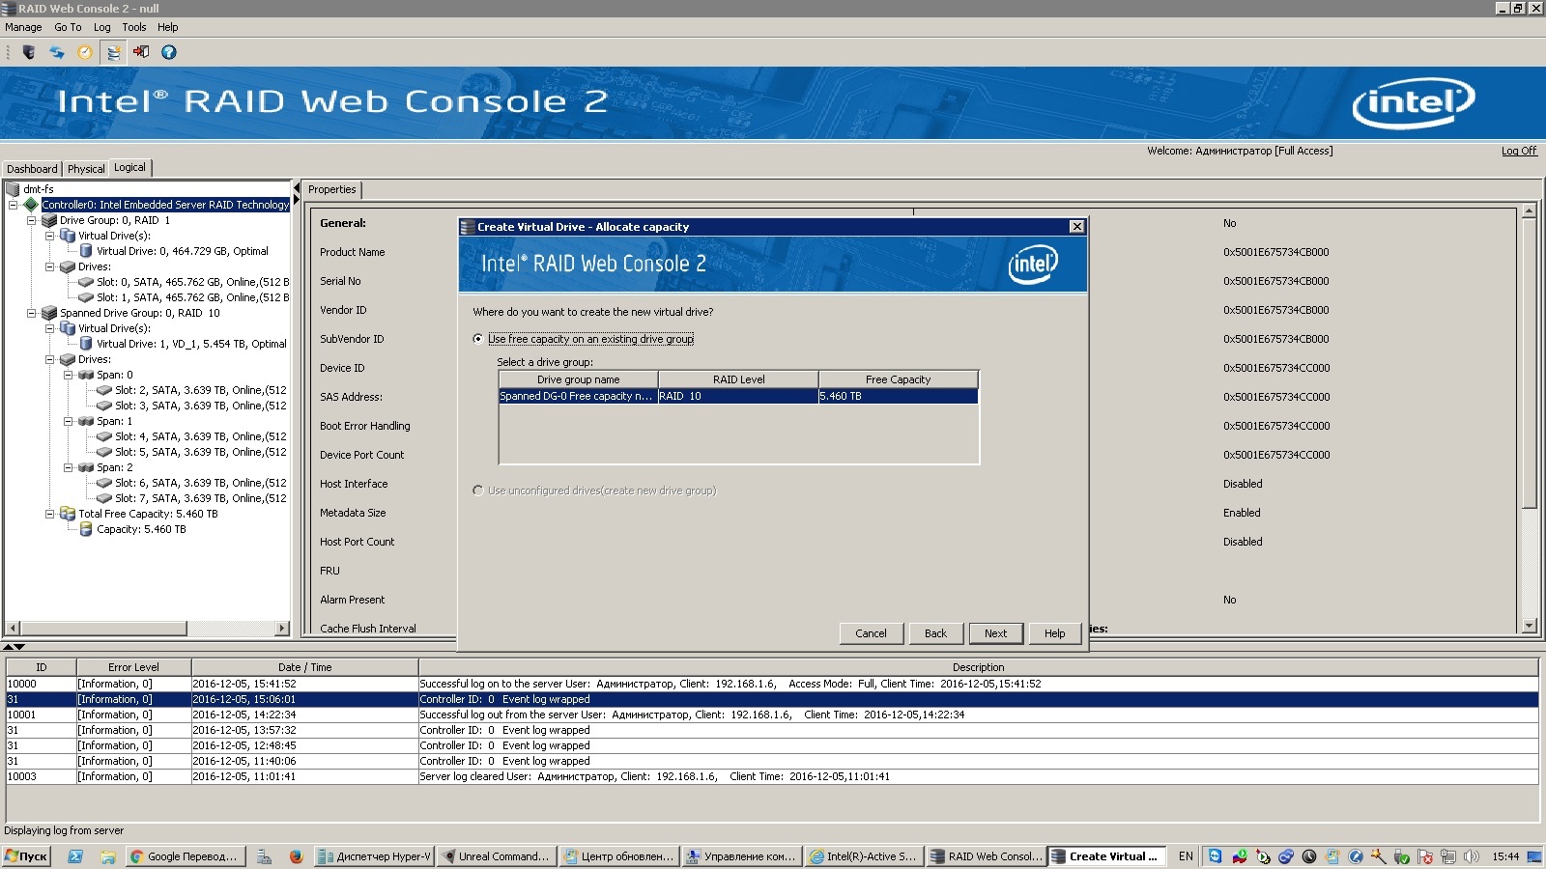Screen dimensions: 1546x869
Task: Open Firefox from the taskbar quick launch
Action: coord(296,856)
